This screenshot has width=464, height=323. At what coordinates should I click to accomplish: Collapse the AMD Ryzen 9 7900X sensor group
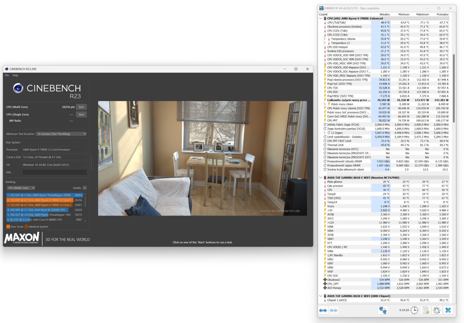tap(321, 18)
